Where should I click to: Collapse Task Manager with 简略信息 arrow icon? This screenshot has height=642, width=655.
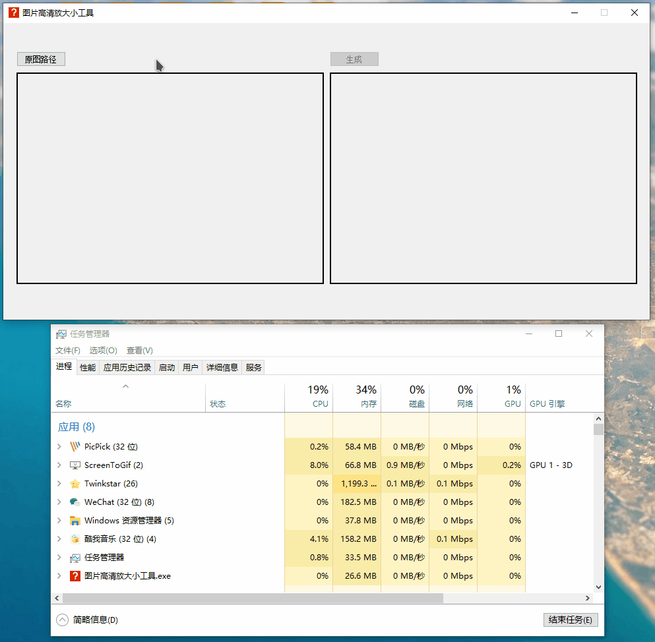click(62, 620)
